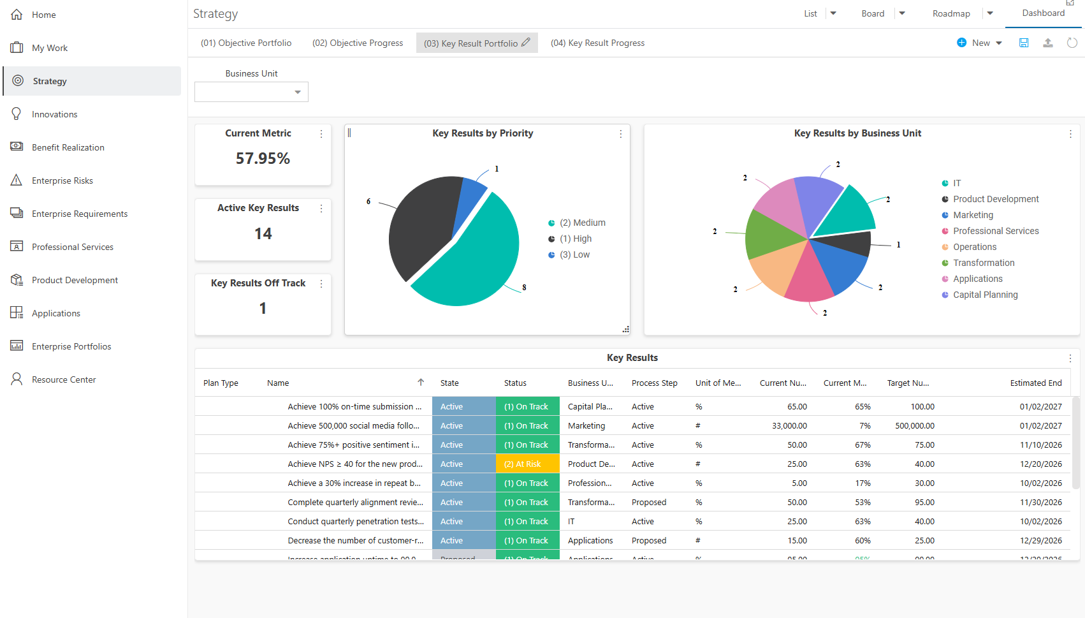This screenshot has height=618, width=1085.
Task: Select the Strategy target icon
Action: point(18,80)
